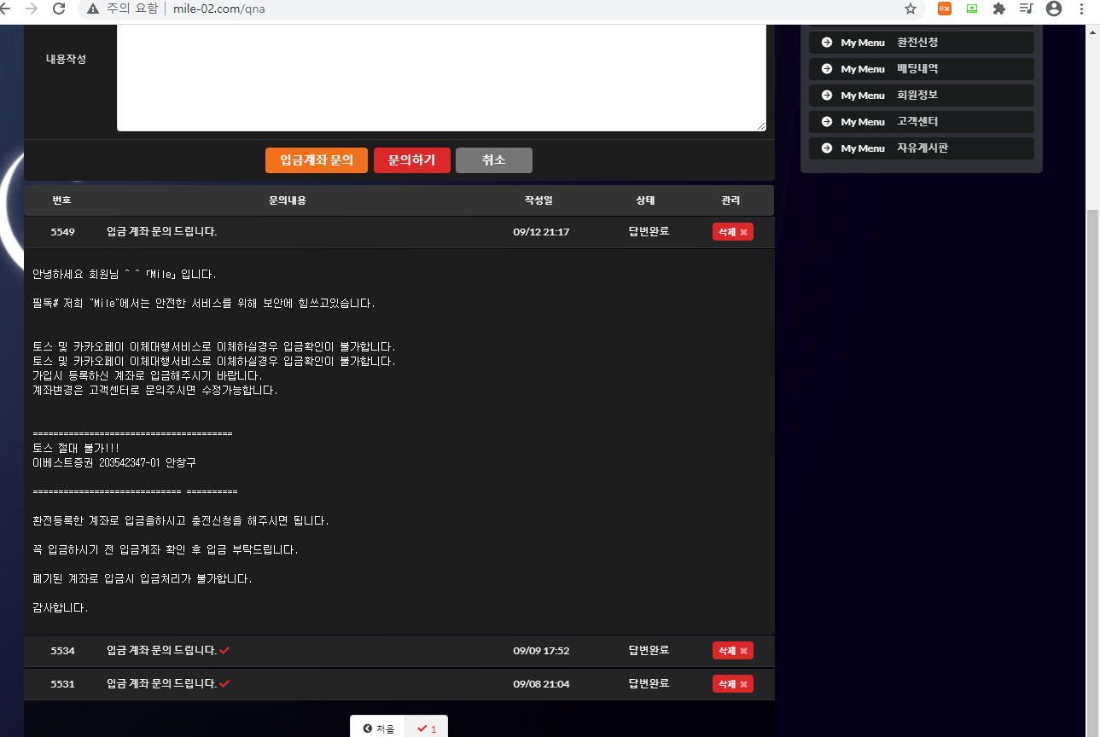Reload the page with the browser refresh icon
Viewport: 1100px width, 737px height.
pyautogui.click(x=59, y=9)
